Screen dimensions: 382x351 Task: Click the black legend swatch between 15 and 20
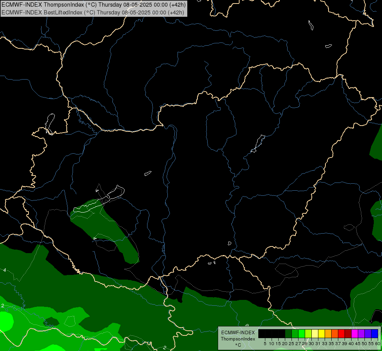click(282, 333)
